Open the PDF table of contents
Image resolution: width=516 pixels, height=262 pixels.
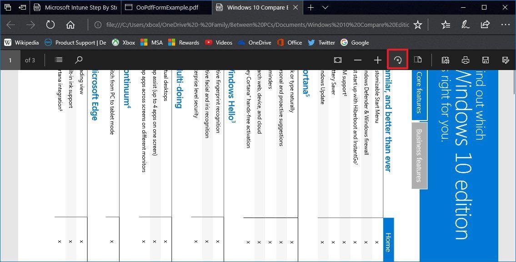pyautogui.click(x=59, y=60)
